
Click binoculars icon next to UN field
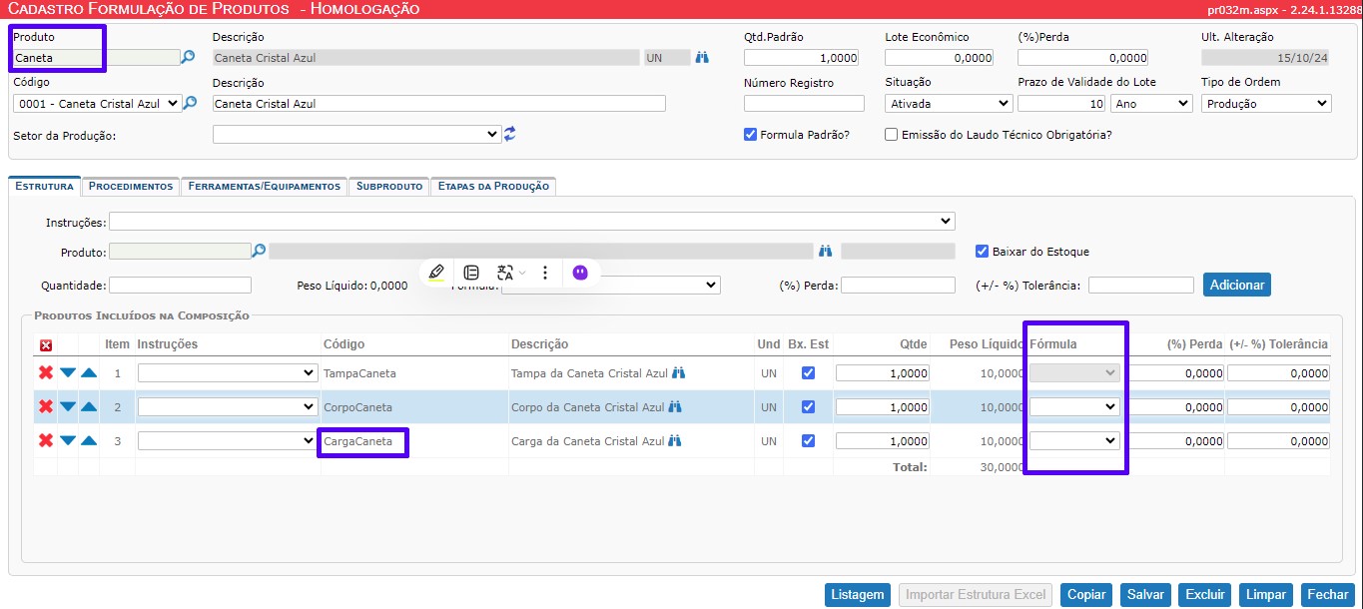702,58
